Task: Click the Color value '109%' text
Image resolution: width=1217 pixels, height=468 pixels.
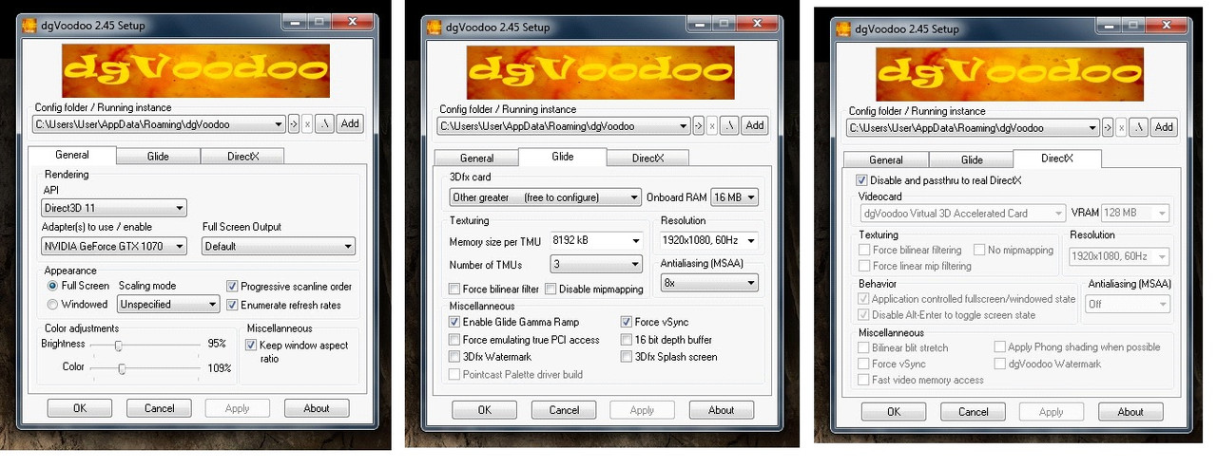Action: click(219, 367)
